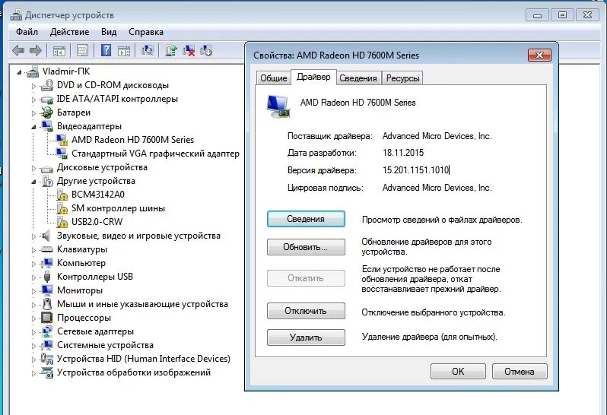Screen dimensions: 607x415
Task: Click driver date value 18.11.2015
Action: pyautogui.click(x=403, y=153)
